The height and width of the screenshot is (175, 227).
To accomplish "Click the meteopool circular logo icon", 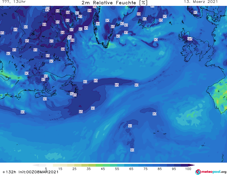I will [198, 172].
